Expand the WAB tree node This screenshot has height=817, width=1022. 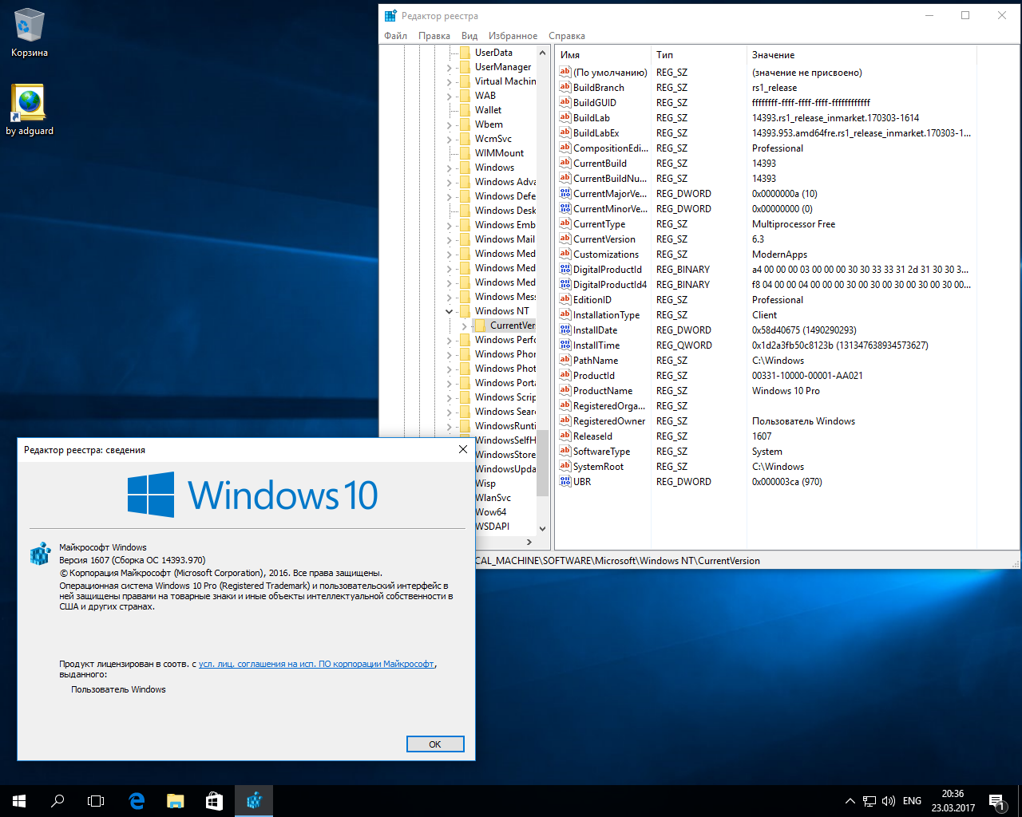coord(450,97)
